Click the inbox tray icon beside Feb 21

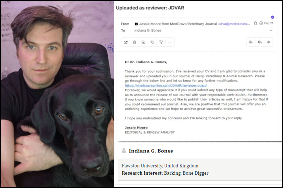point(261,23)
